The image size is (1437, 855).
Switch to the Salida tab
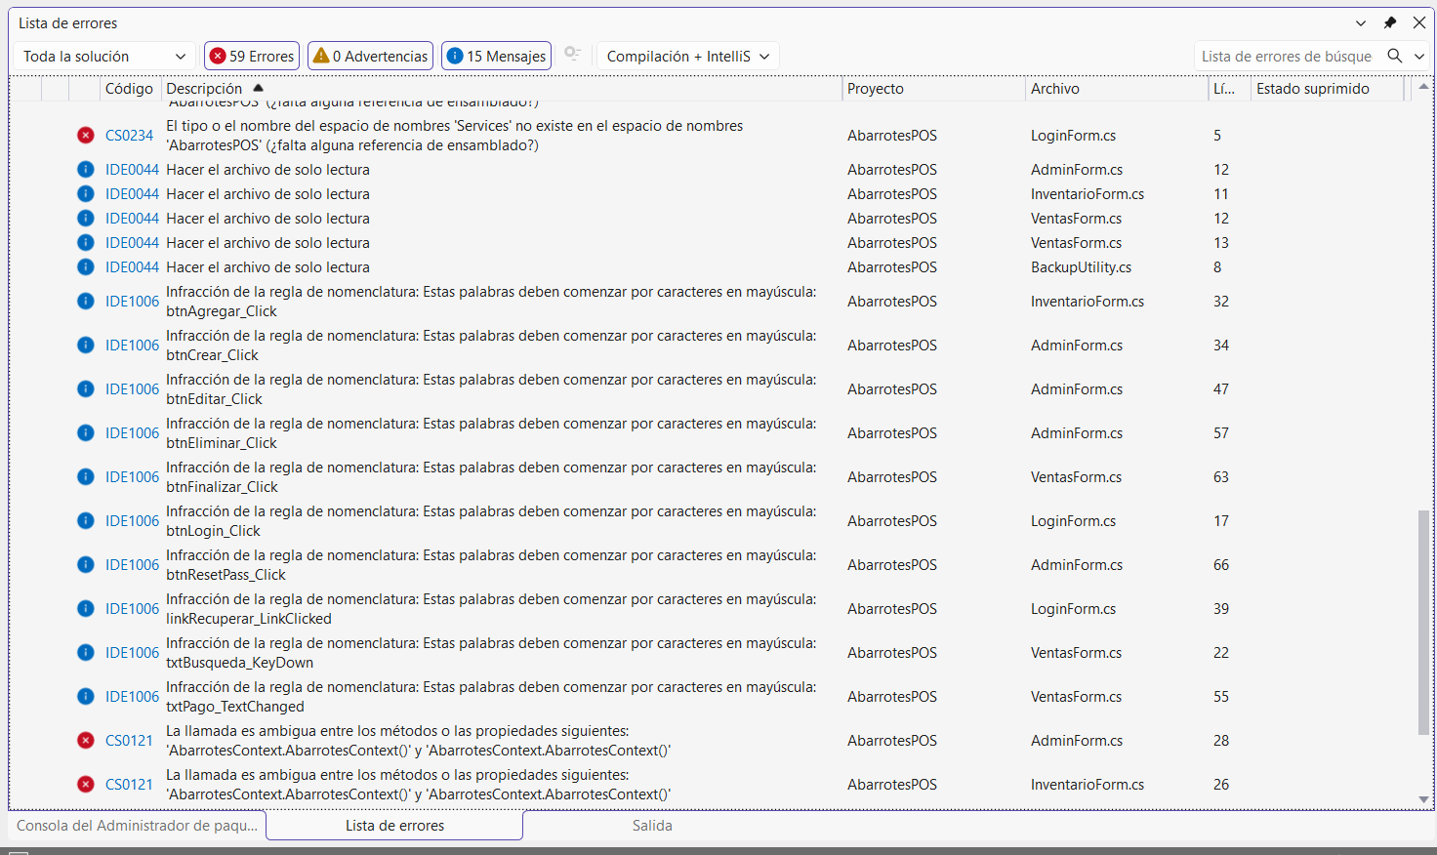tap(651, 826)
